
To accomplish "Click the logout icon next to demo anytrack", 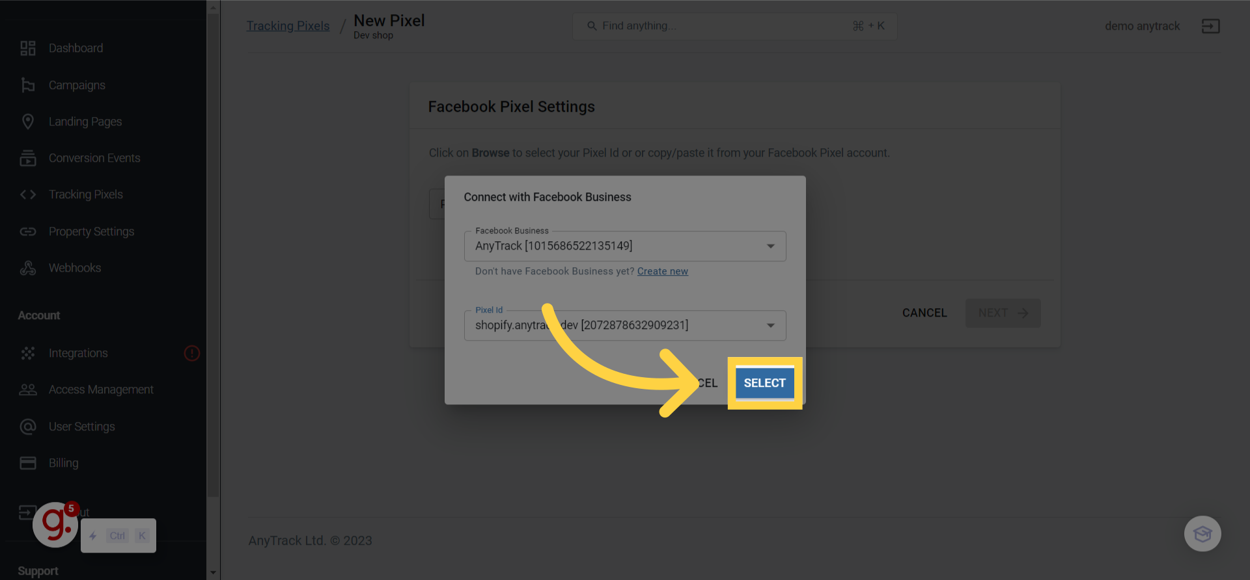I will click(1210, 26).
